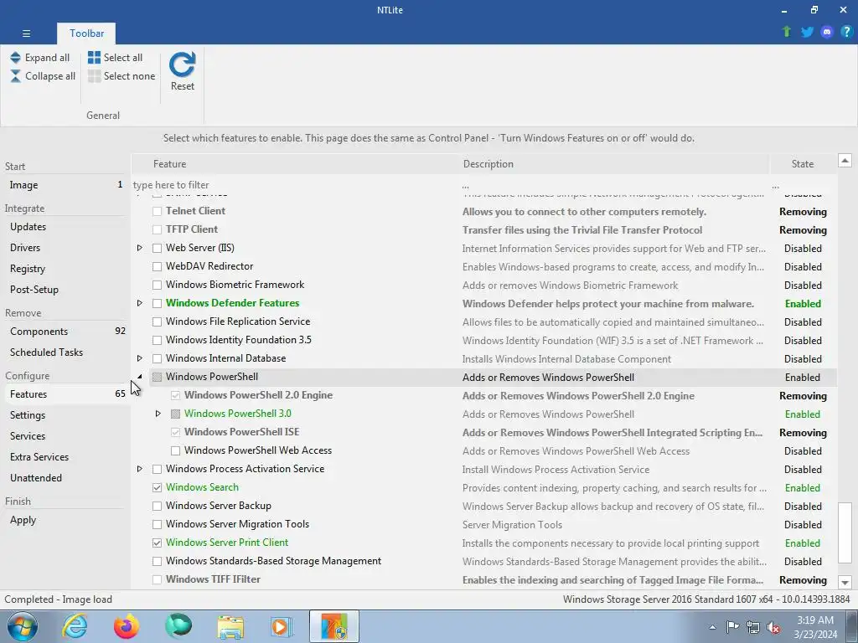Open the Scheduled Tasks page
The image size is (858, 643).
[x=65, y=352]
